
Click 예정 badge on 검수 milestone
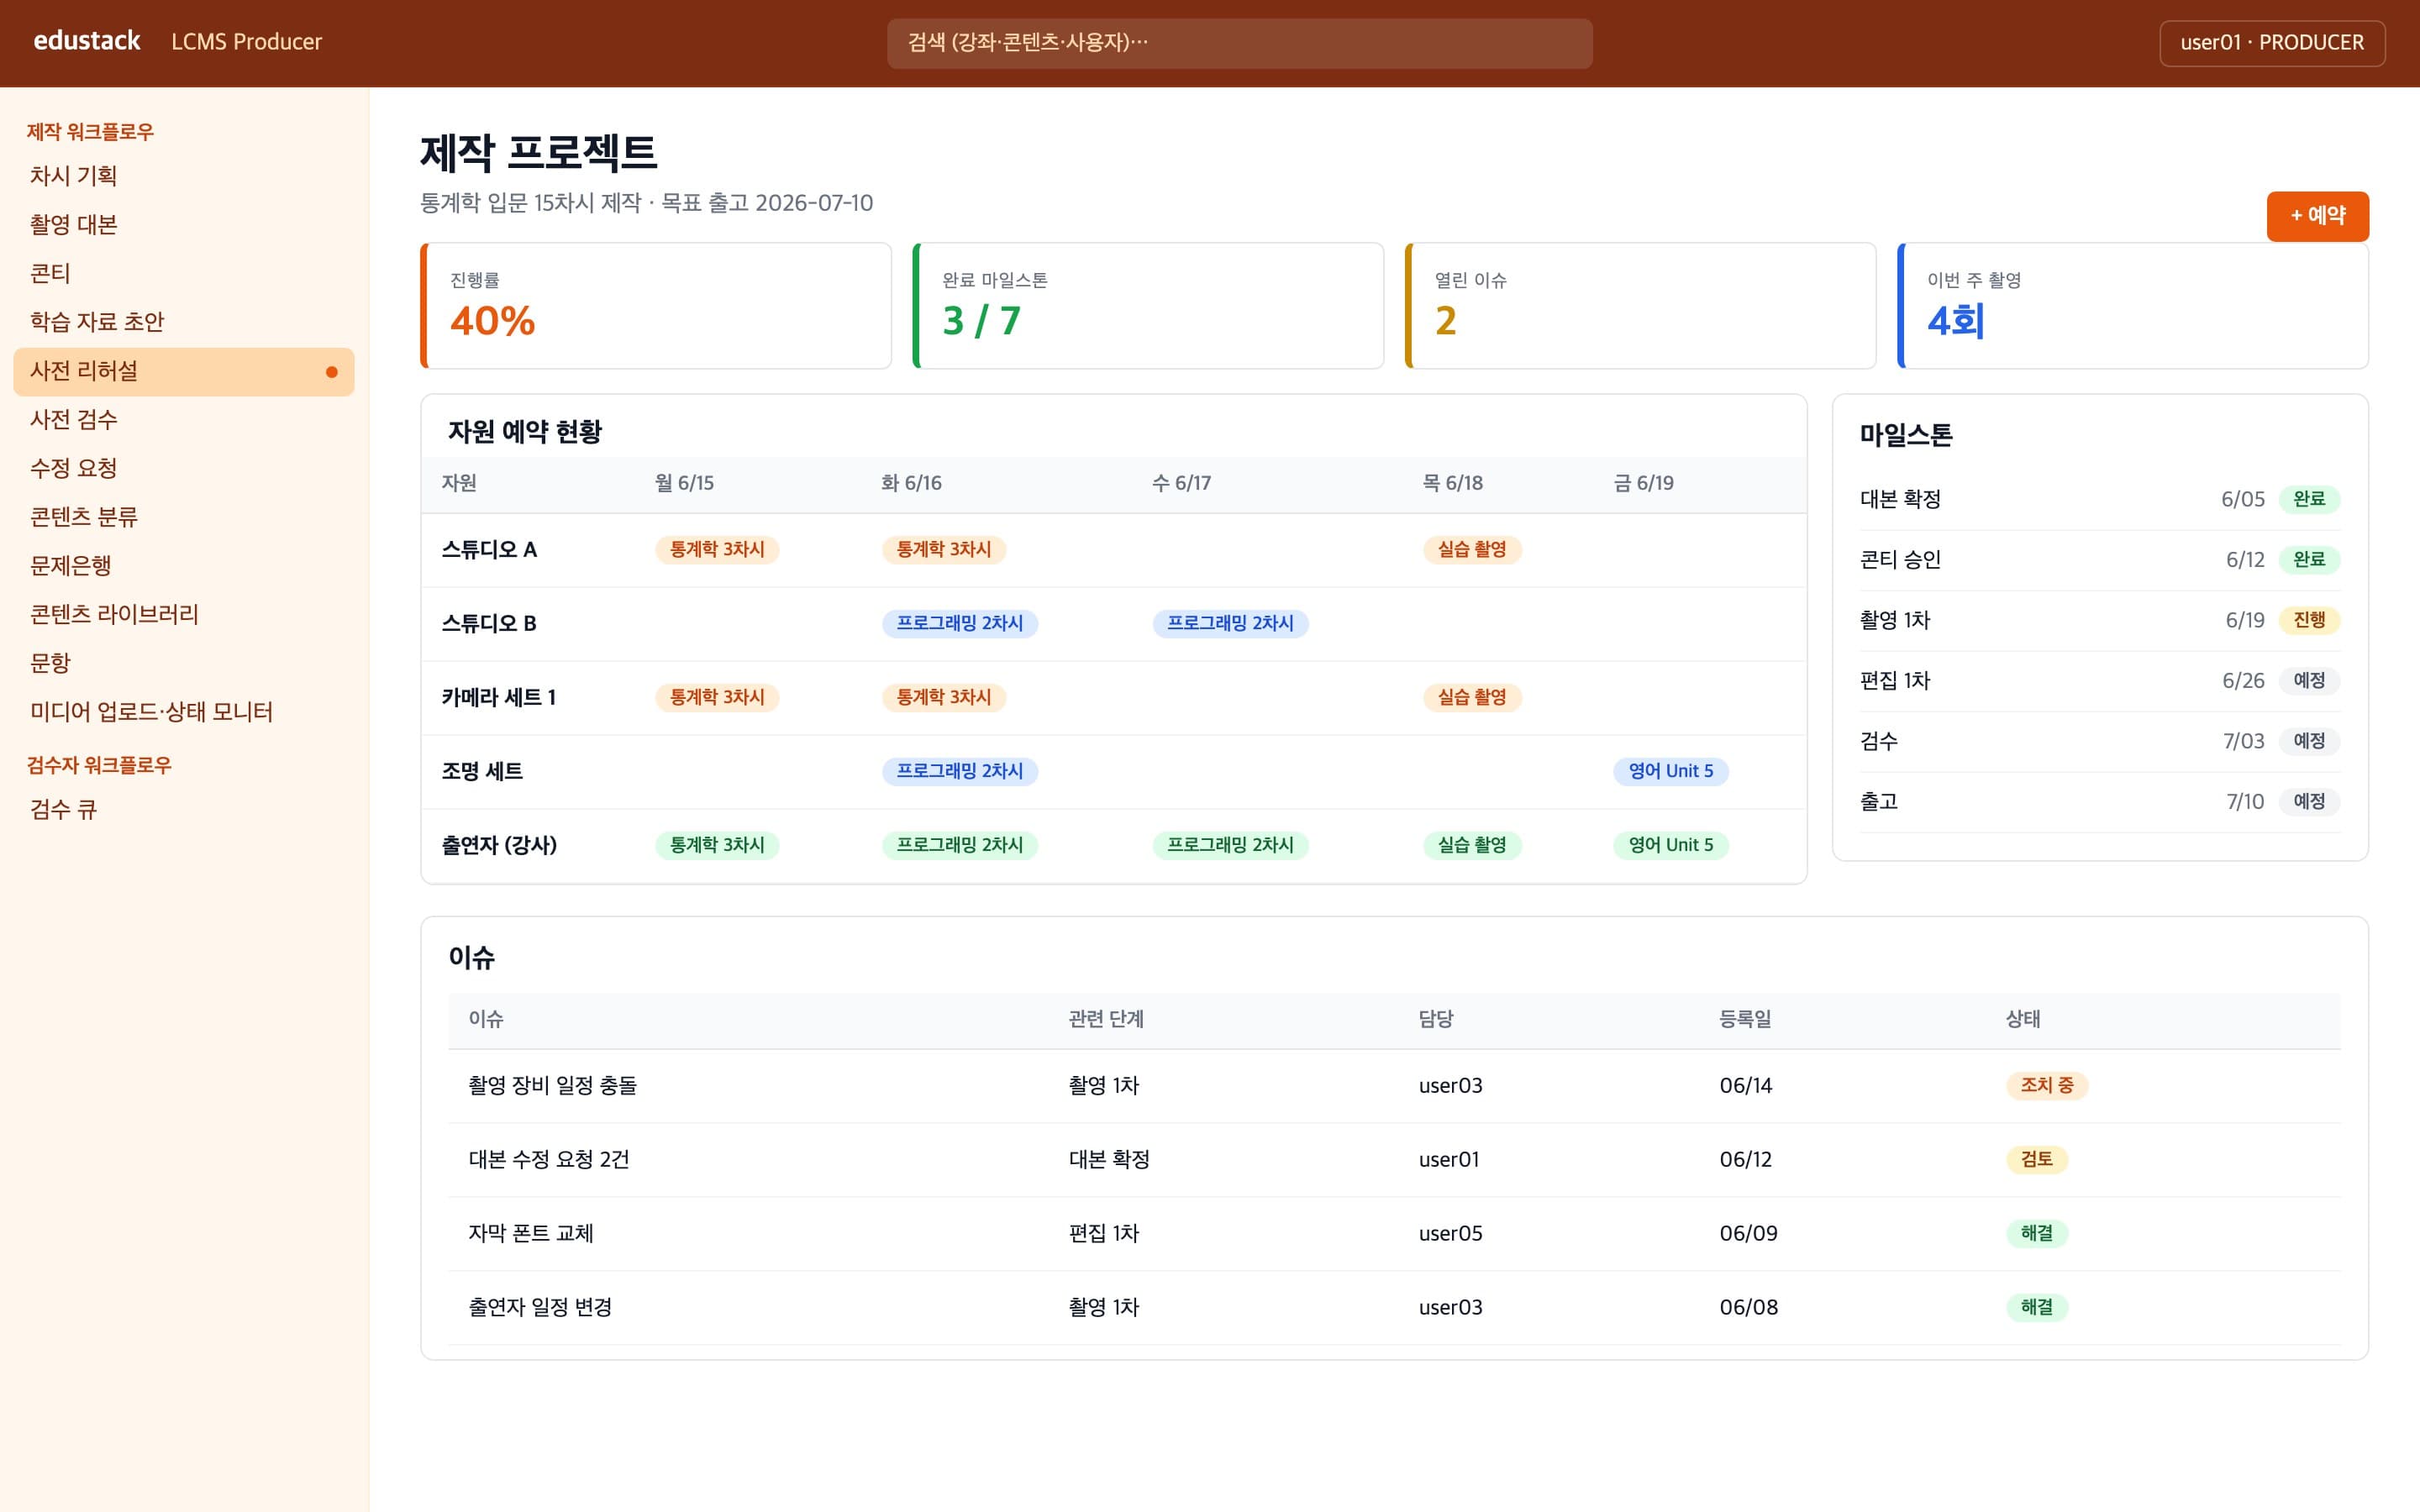coord(2308,742)
